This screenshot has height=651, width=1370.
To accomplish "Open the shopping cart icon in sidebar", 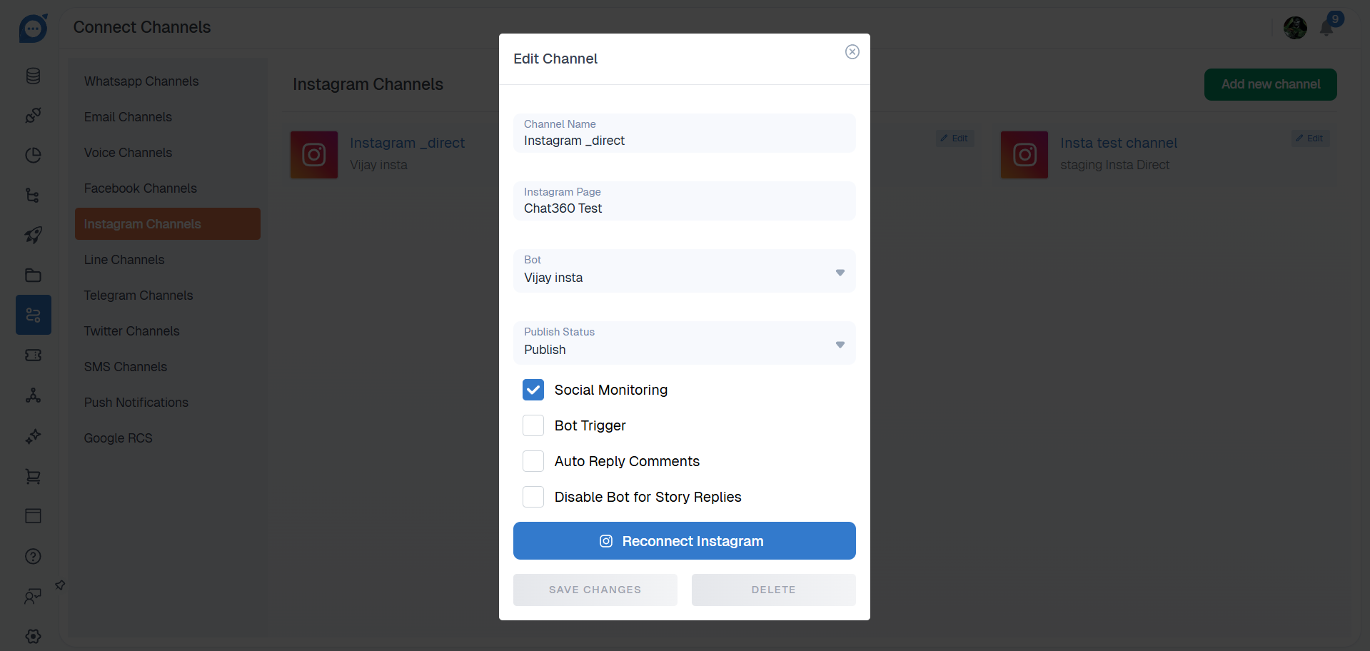I will (33, 476).
